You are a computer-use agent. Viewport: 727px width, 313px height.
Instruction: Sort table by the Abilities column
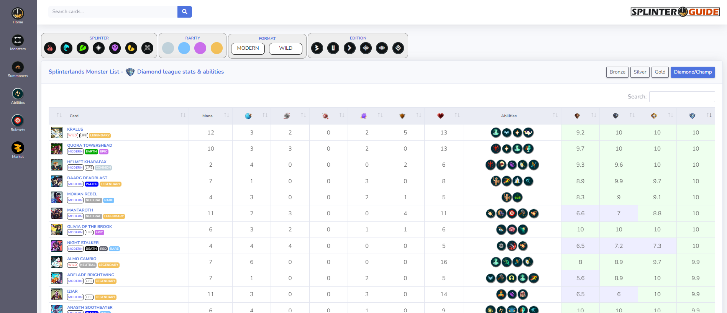pyautogui.click(x=512, y=116)
